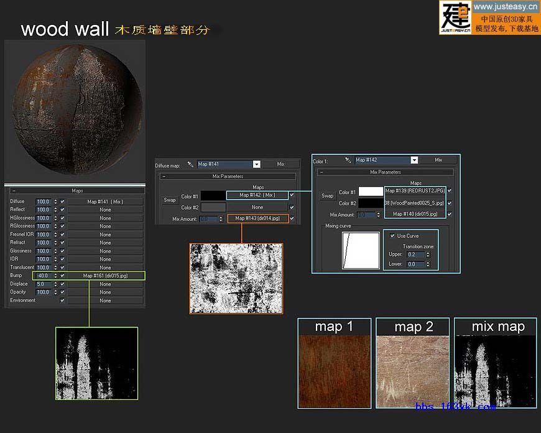Image resolution: width=541 pixels, height=433 pixels.
Task: Toggle the Bump map enable checkbox
Action: 62,276
